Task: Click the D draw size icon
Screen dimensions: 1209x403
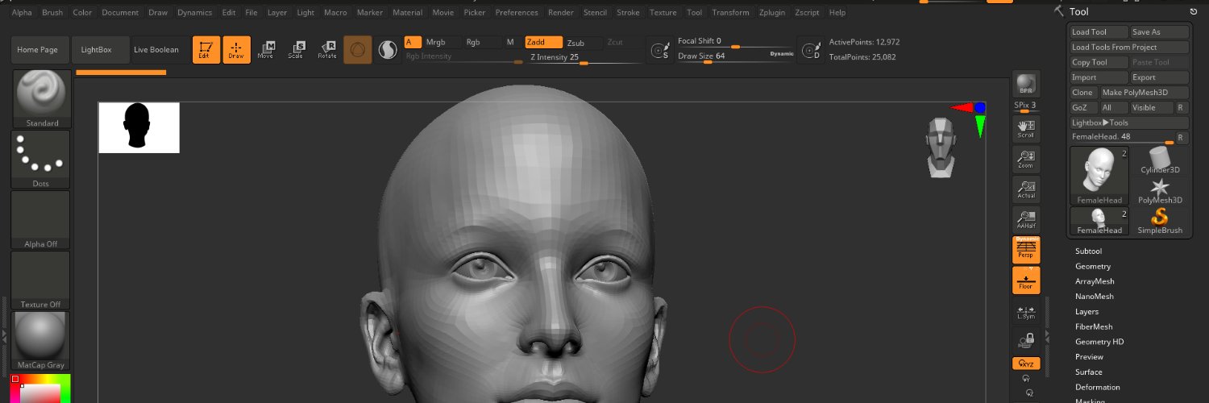Action: tap(810, 50)
